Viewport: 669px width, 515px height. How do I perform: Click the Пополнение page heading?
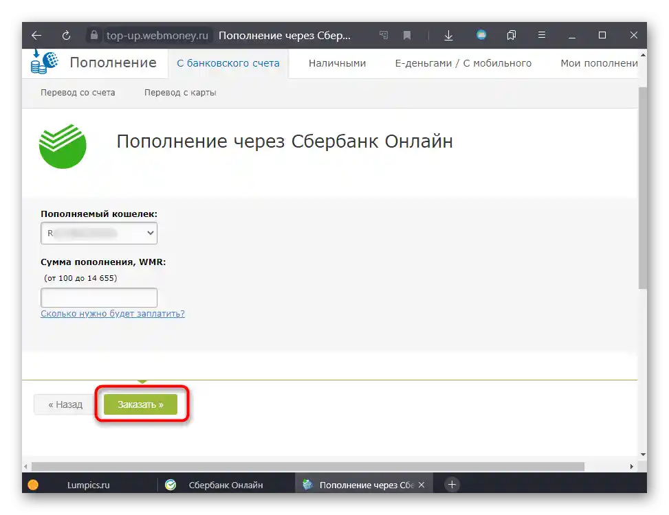[113, 62]
